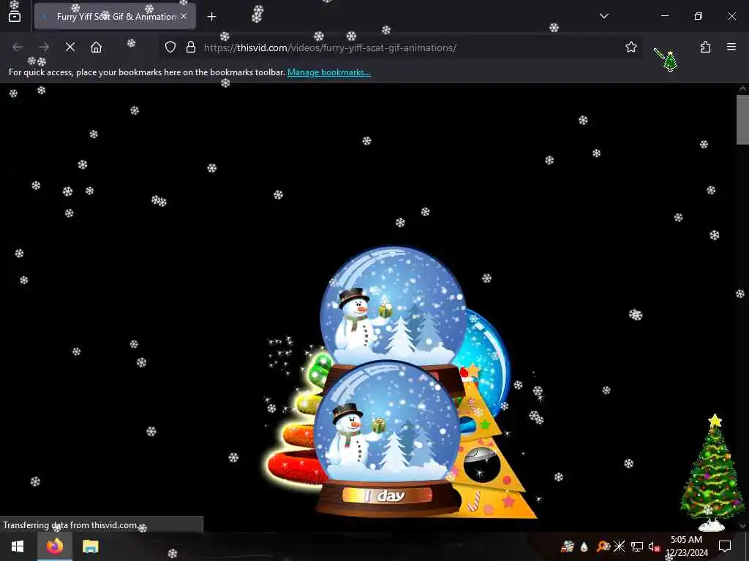
Task: Open the clock showing 5:05 AM
Action: [686, 546]
